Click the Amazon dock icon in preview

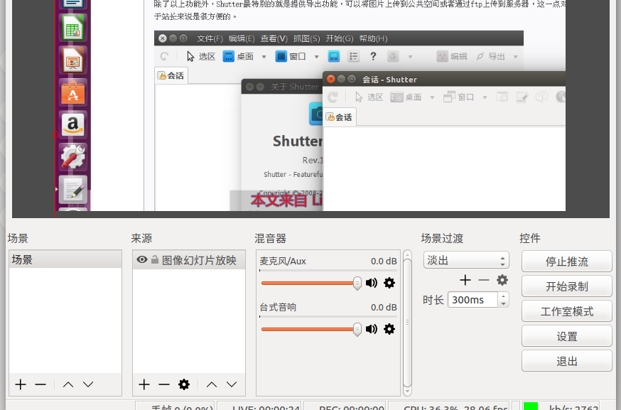coord(73,124)
